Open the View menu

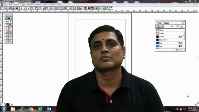point(45,5)
